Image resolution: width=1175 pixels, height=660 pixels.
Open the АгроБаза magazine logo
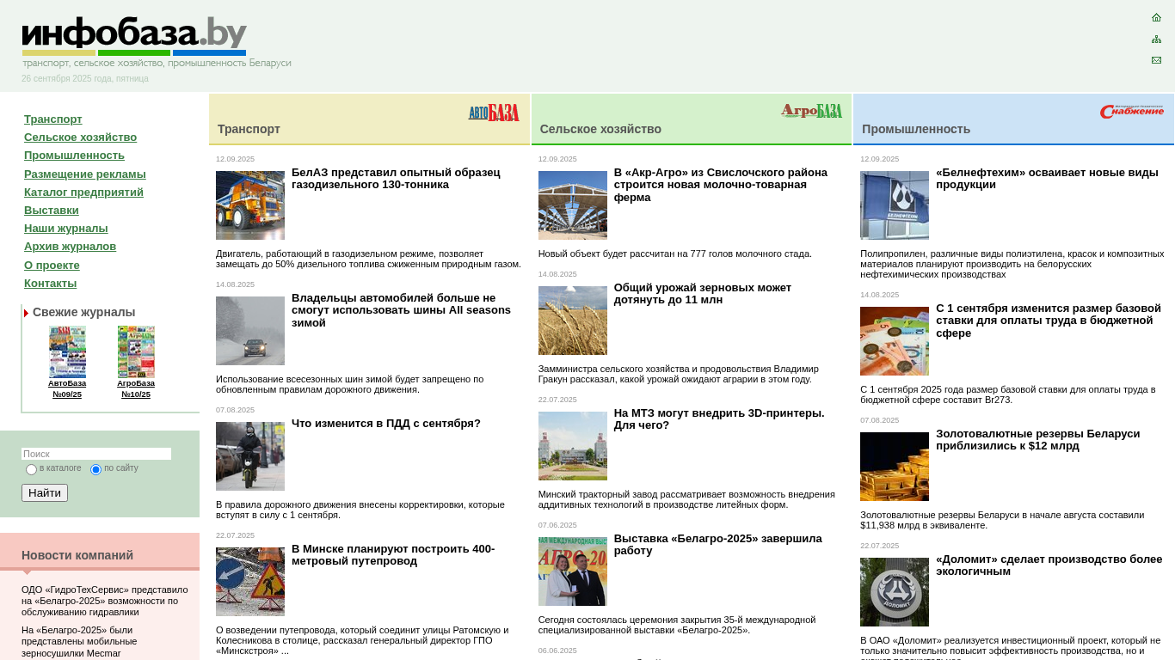click(x=811, y=111)
